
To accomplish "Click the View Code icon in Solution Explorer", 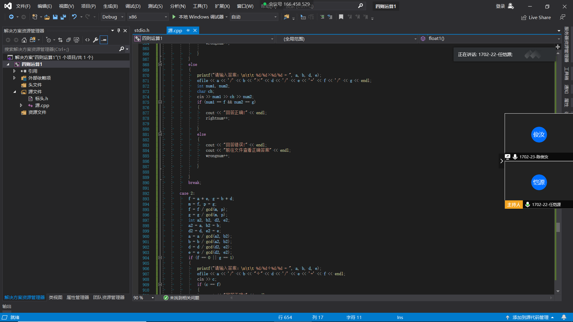I will coord(87,40).
